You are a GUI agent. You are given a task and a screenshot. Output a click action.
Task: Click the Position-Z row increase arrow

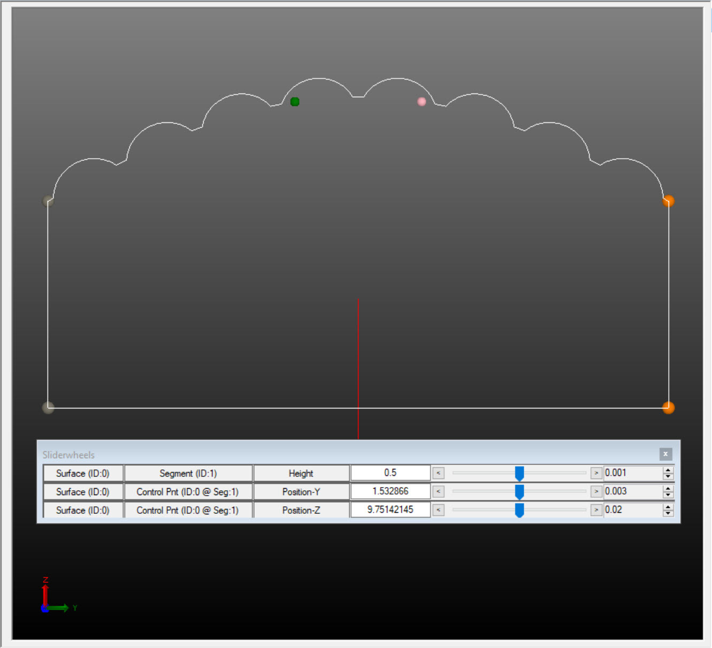tap(596, 510)
